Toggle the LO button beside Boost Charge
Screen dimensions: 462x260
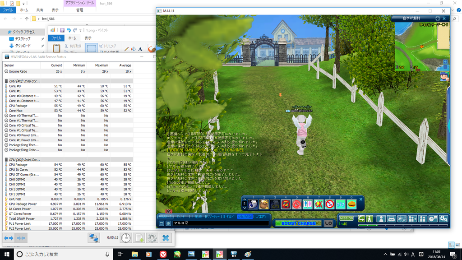pyautogui.click(x=328, y=223)
